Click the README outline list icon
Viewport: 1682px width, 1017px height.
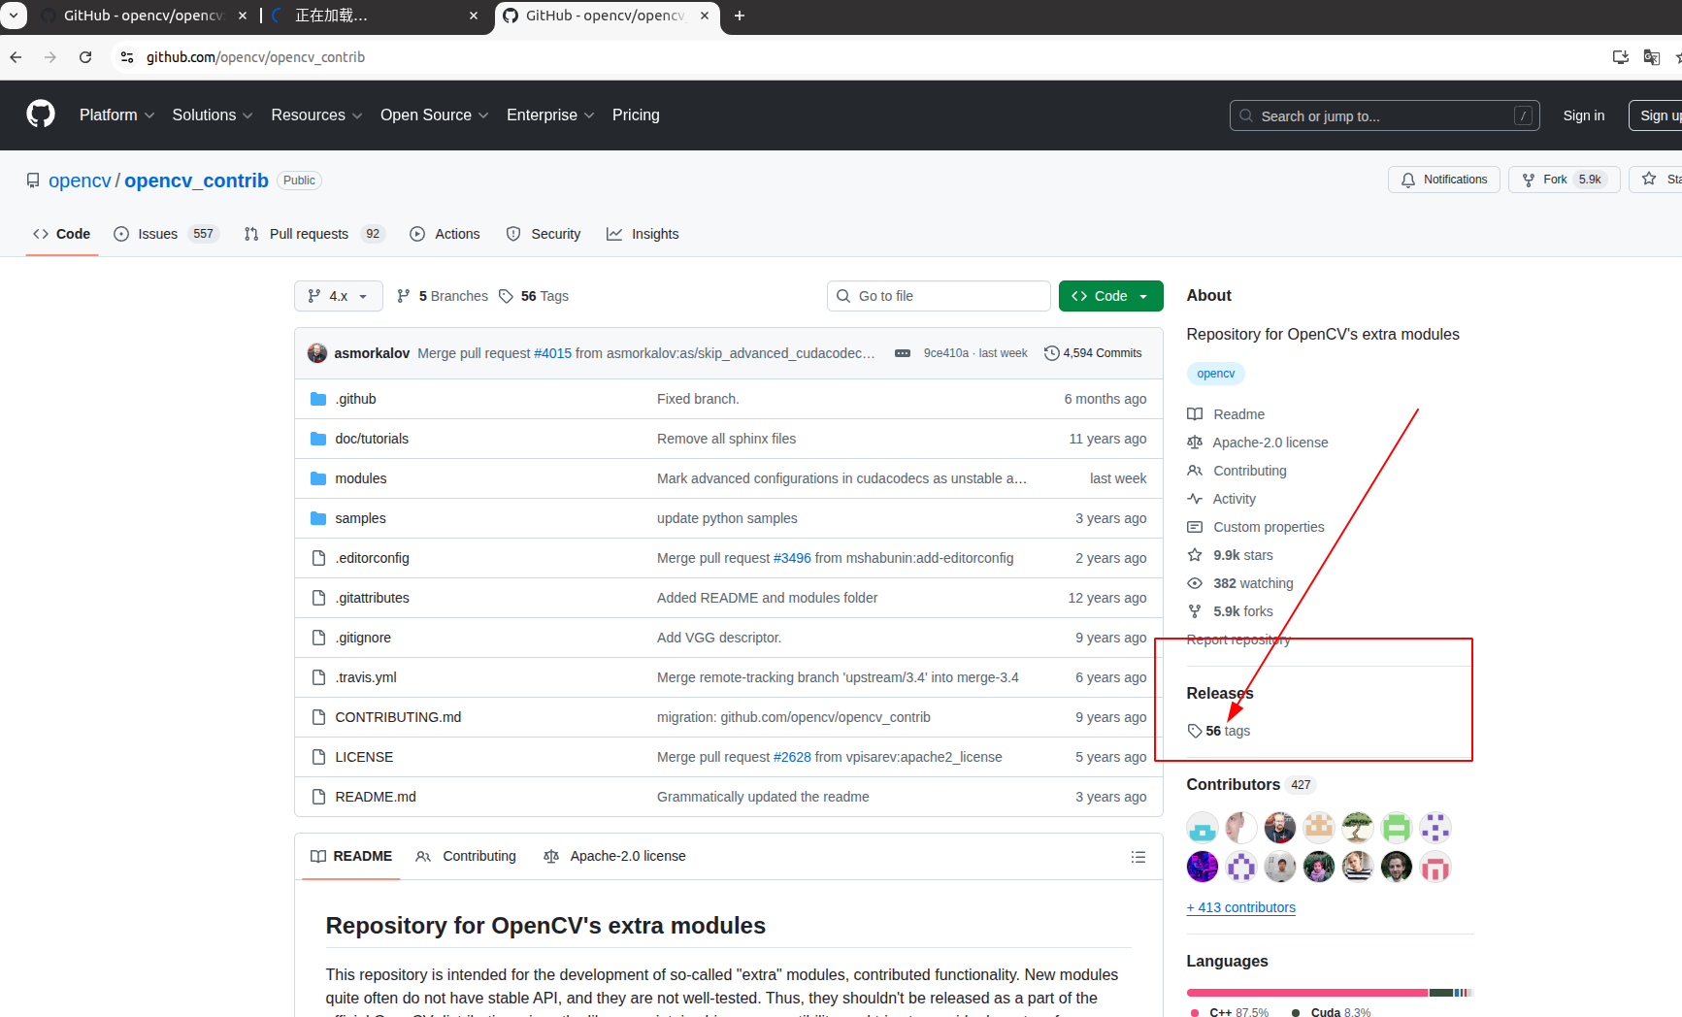coord(1138,857)
